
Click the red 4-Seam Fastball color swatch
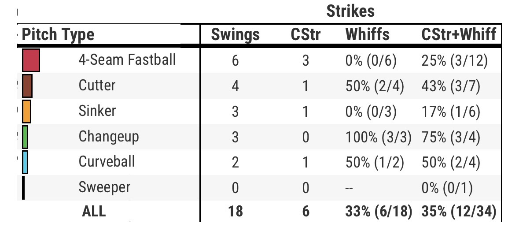[31, 60]
